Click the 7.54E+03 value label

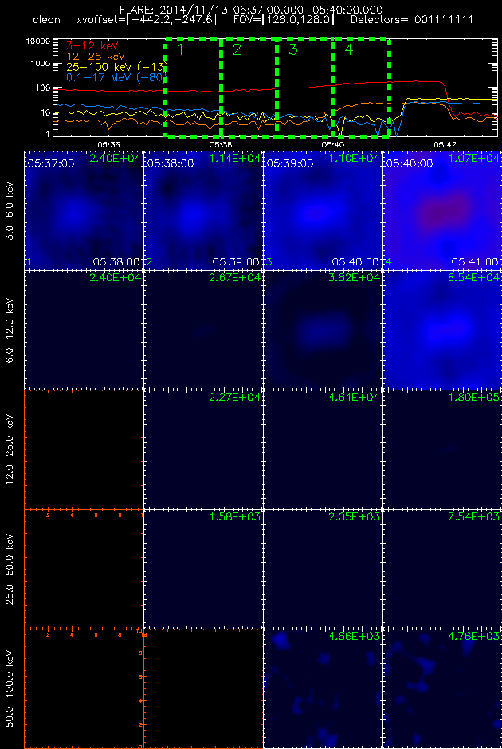click(474, 516)
